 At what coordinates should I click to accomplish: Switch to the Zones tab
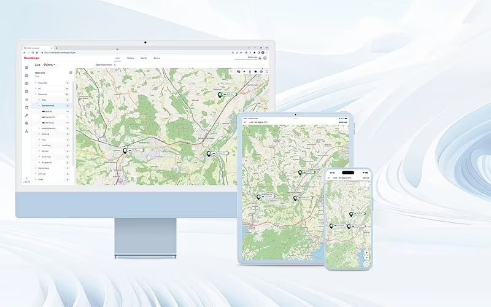click(157, 58)
